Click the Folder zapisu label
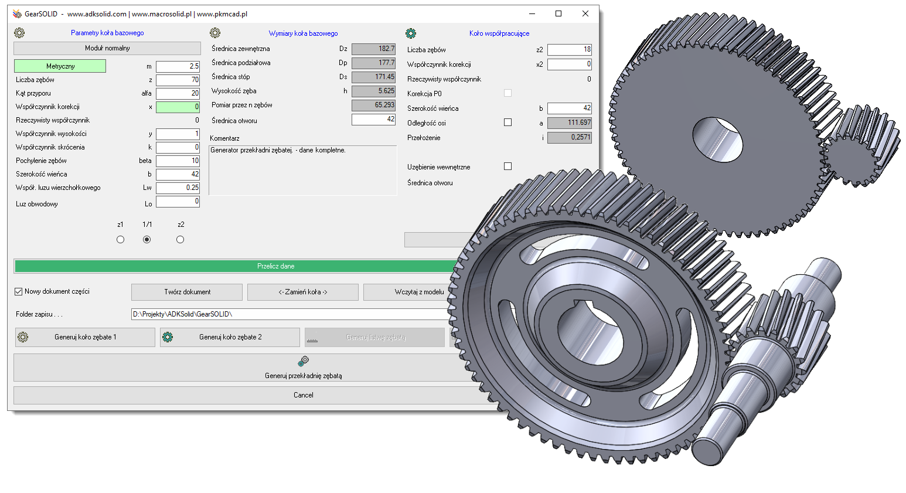Screen dimensions: 906x493 pyautogui.click(x=39, y=314)
